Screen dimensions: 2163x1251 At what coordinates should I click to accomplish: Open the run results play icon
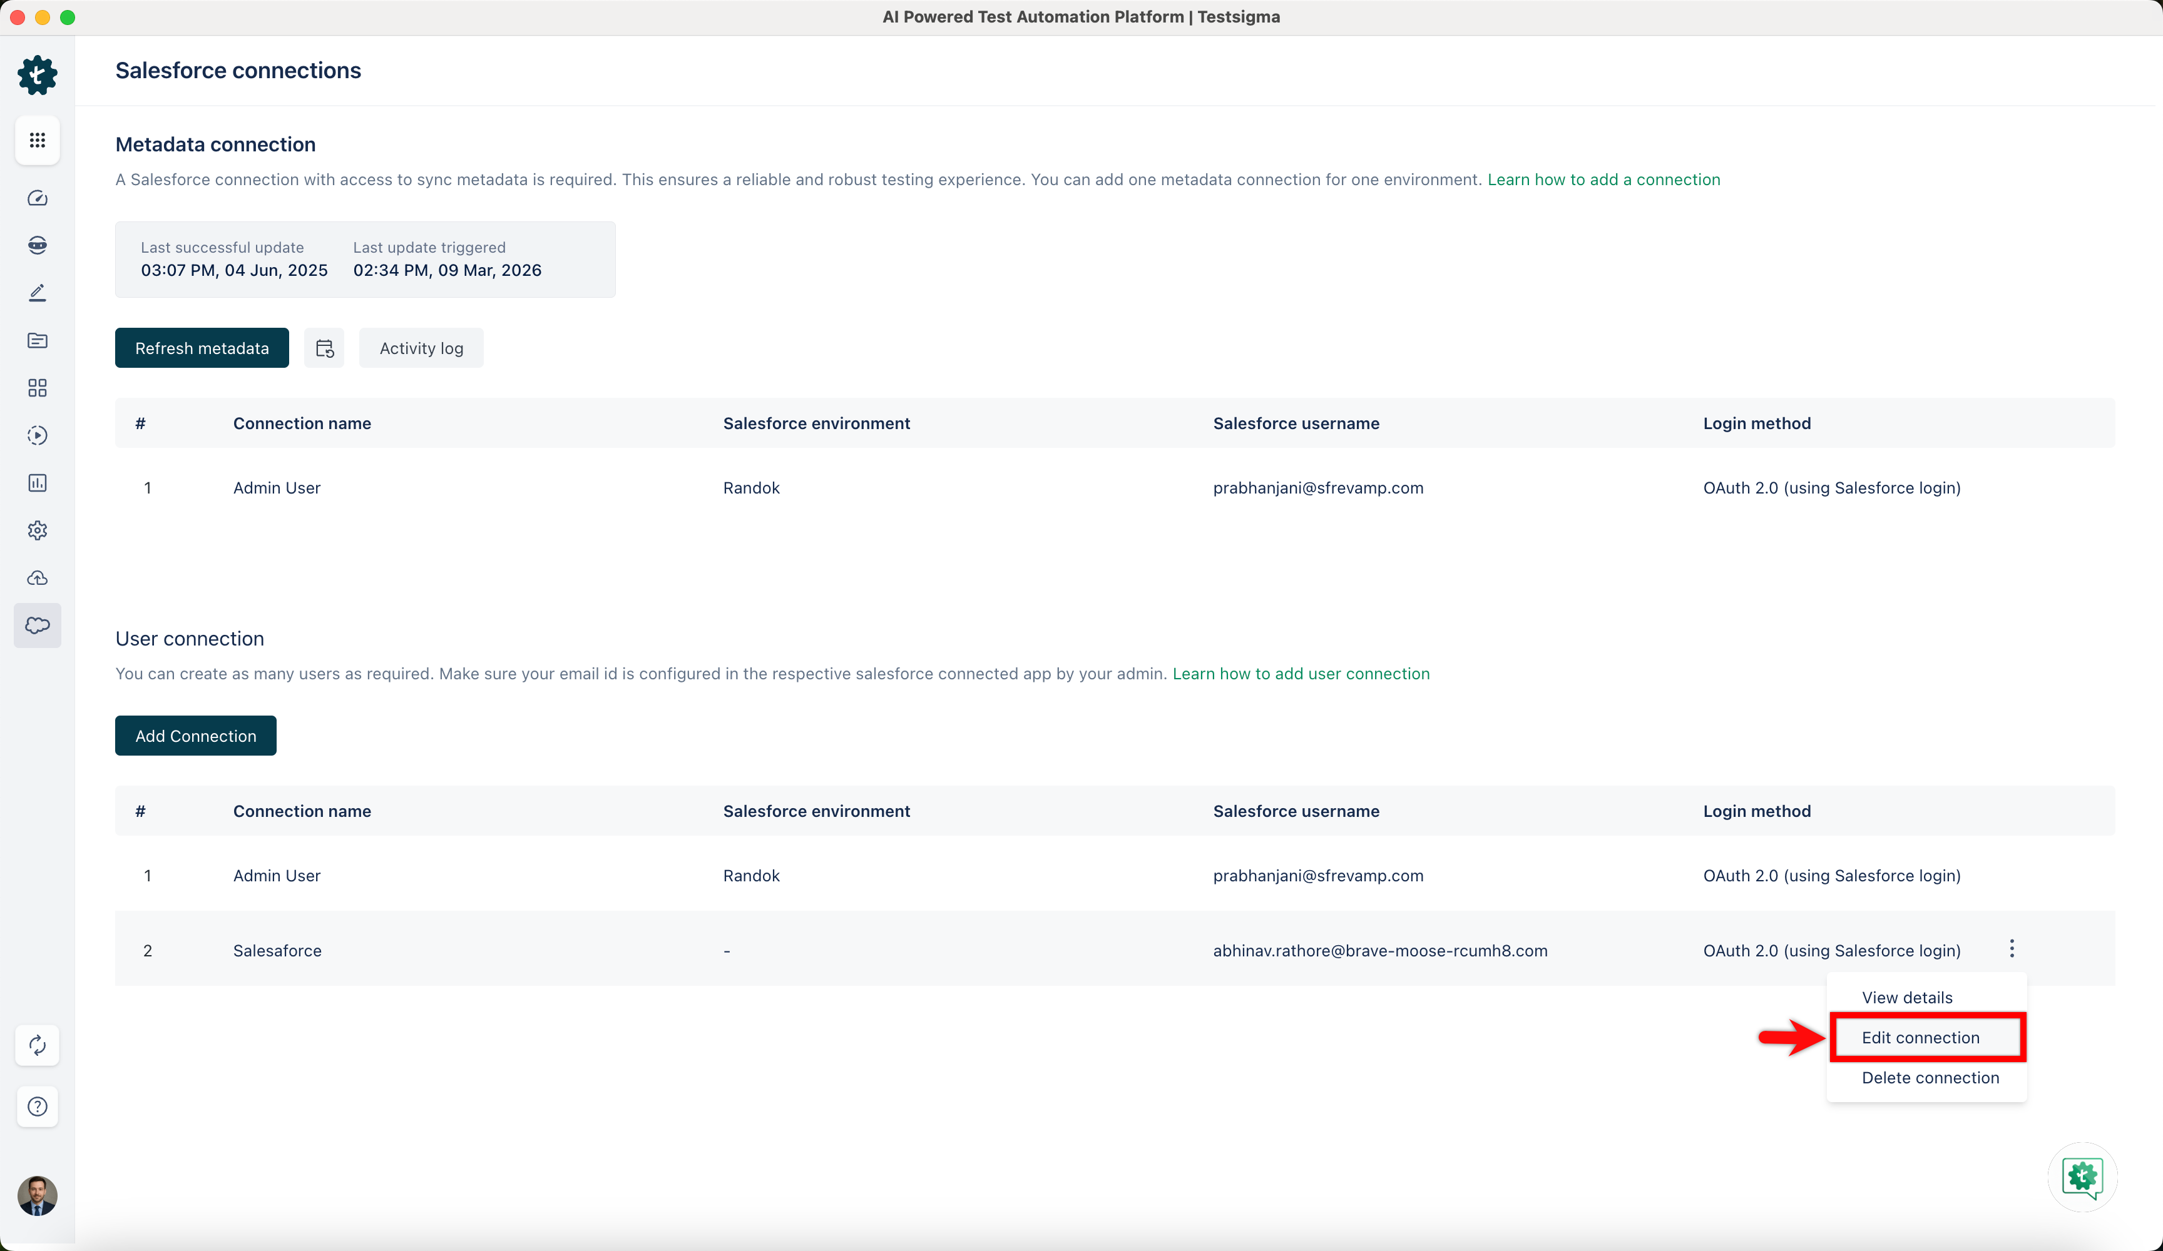tap(37, 435)
